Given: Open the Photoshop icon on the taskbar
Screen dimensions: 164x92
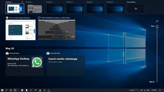Looking at the screenshot, I should click(31, 90).
